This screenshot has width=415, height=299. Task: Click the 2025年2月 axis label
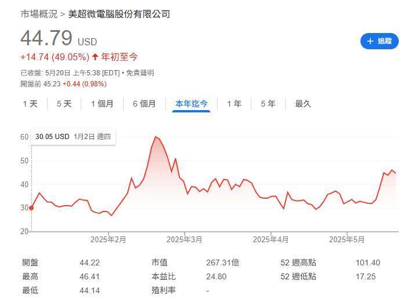click(108, 239)
